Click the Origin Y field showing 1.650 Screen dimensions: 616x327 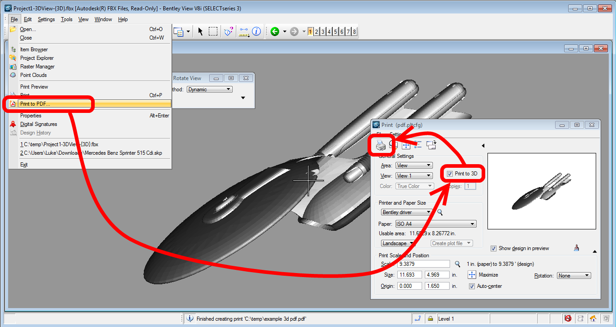point(437,286)
